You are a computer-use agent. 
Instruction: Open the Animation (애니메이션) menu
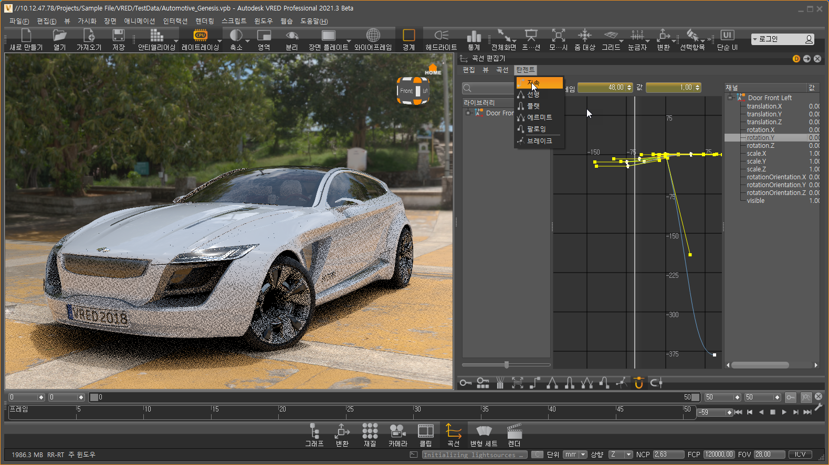click(x=139, y=21)
